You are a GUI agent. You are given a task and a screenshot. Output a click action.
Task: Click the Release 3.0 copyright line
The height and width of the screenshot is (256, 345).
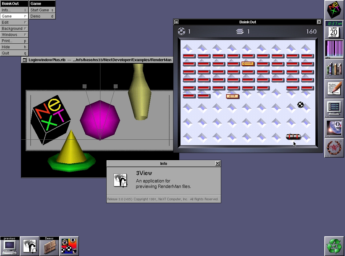(163, 199)
